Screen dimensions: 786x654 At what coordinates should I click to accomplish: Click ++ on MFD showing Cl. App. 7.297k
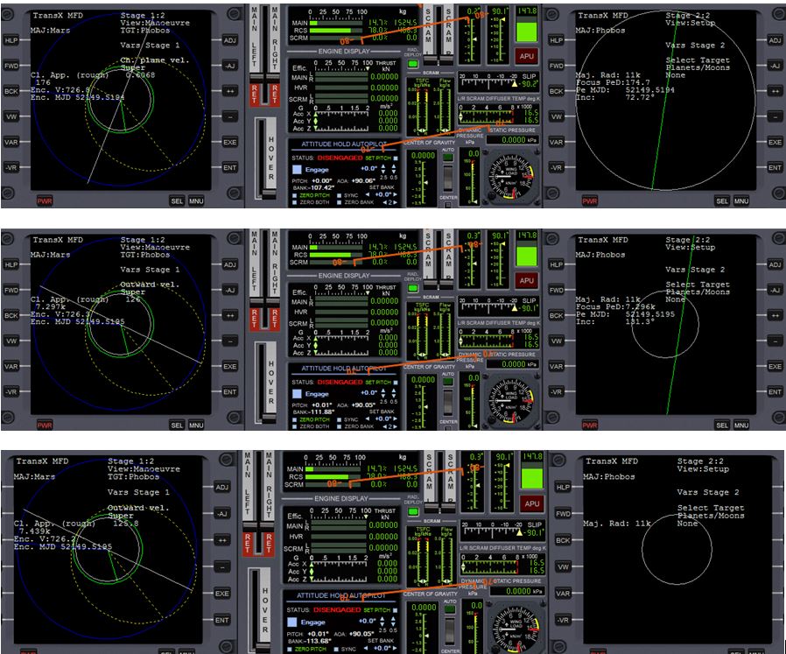point(230,315)
